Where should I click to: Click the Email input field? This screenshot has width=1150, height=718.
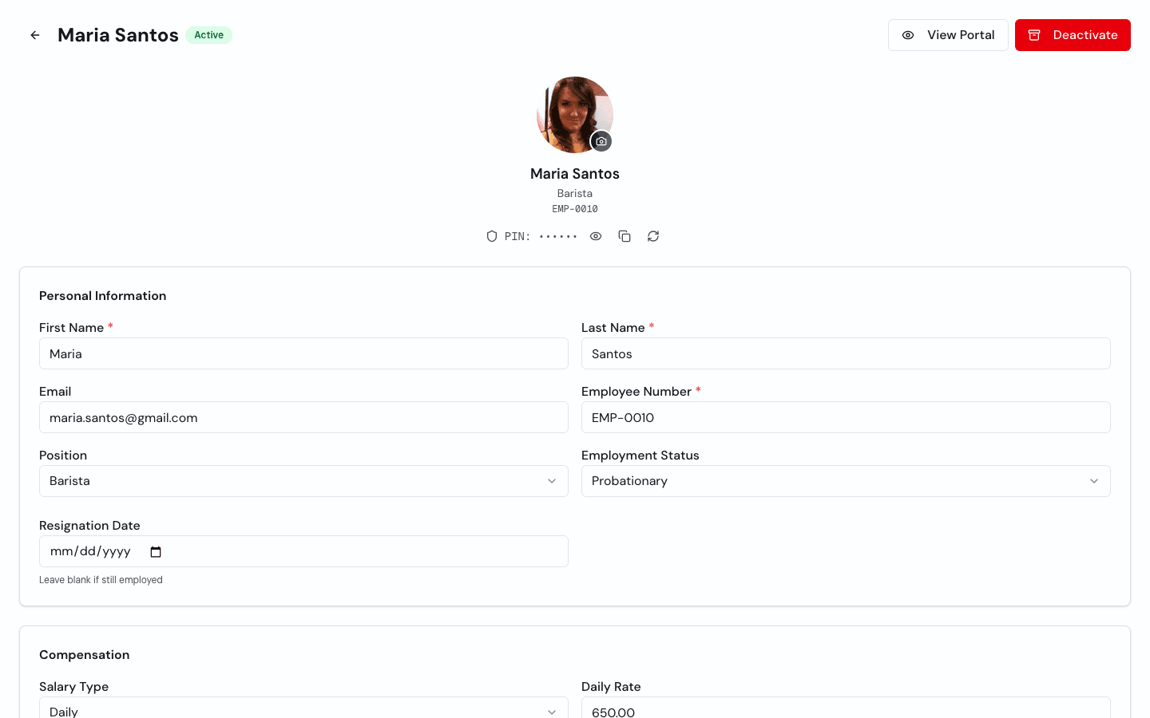pos(303,417)
